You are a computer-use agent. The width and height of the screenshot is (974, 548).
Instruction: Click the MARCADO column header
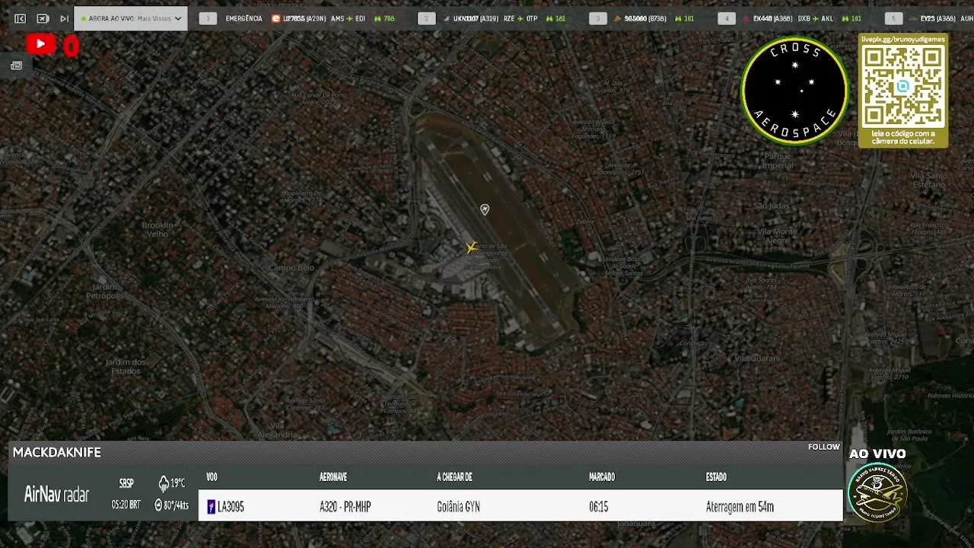[x=602, y=477]
